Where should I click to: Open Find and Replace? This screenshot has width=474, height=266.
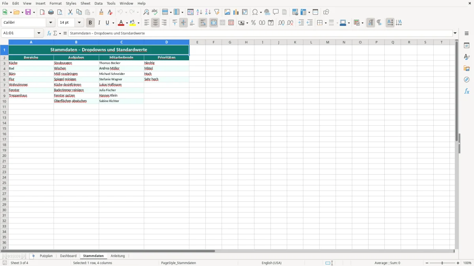146,12
